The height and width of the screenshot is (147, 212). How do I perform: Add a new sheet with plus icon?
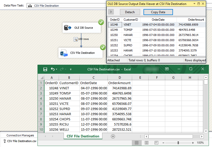113,136
